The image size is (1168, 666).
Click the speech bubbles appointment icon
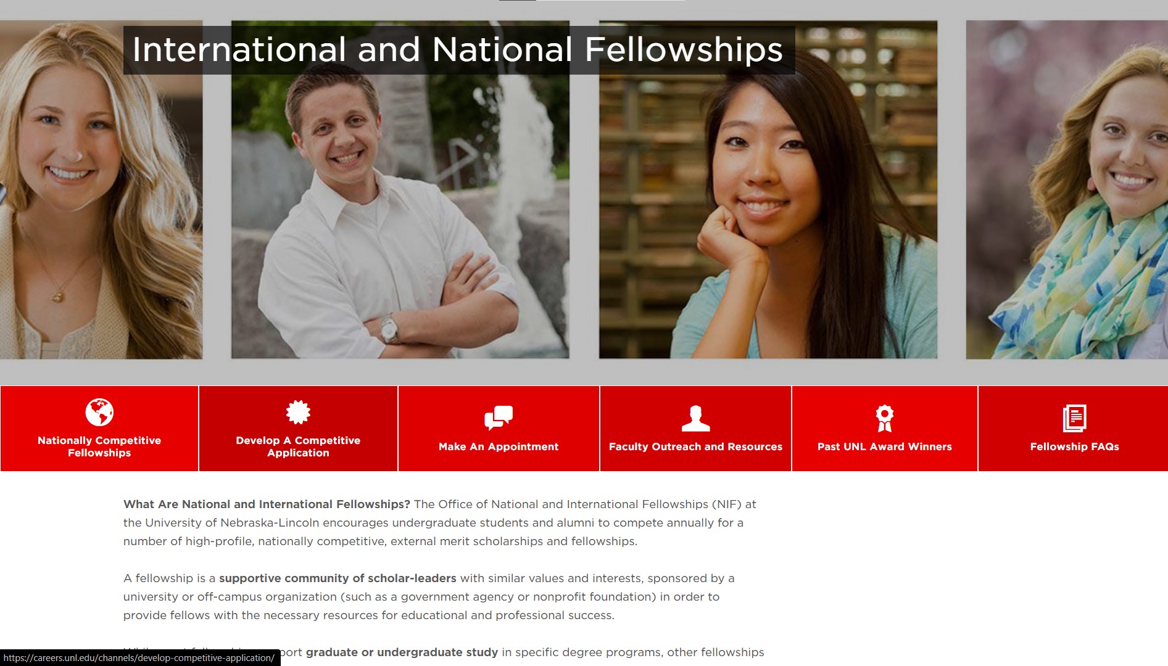499,417
